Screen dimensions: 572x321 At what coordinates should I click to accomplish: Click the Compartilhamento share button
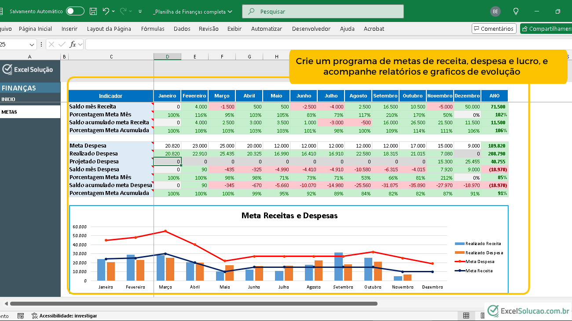tap(546, 29)
